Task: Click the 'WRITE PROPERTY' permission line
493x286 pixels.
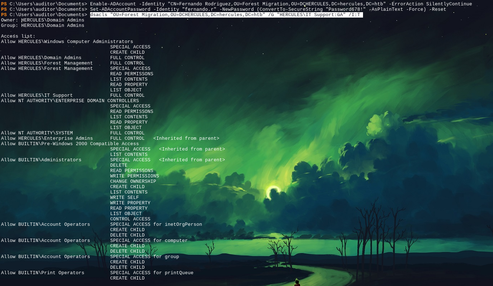Action: [x=130, y=203]
